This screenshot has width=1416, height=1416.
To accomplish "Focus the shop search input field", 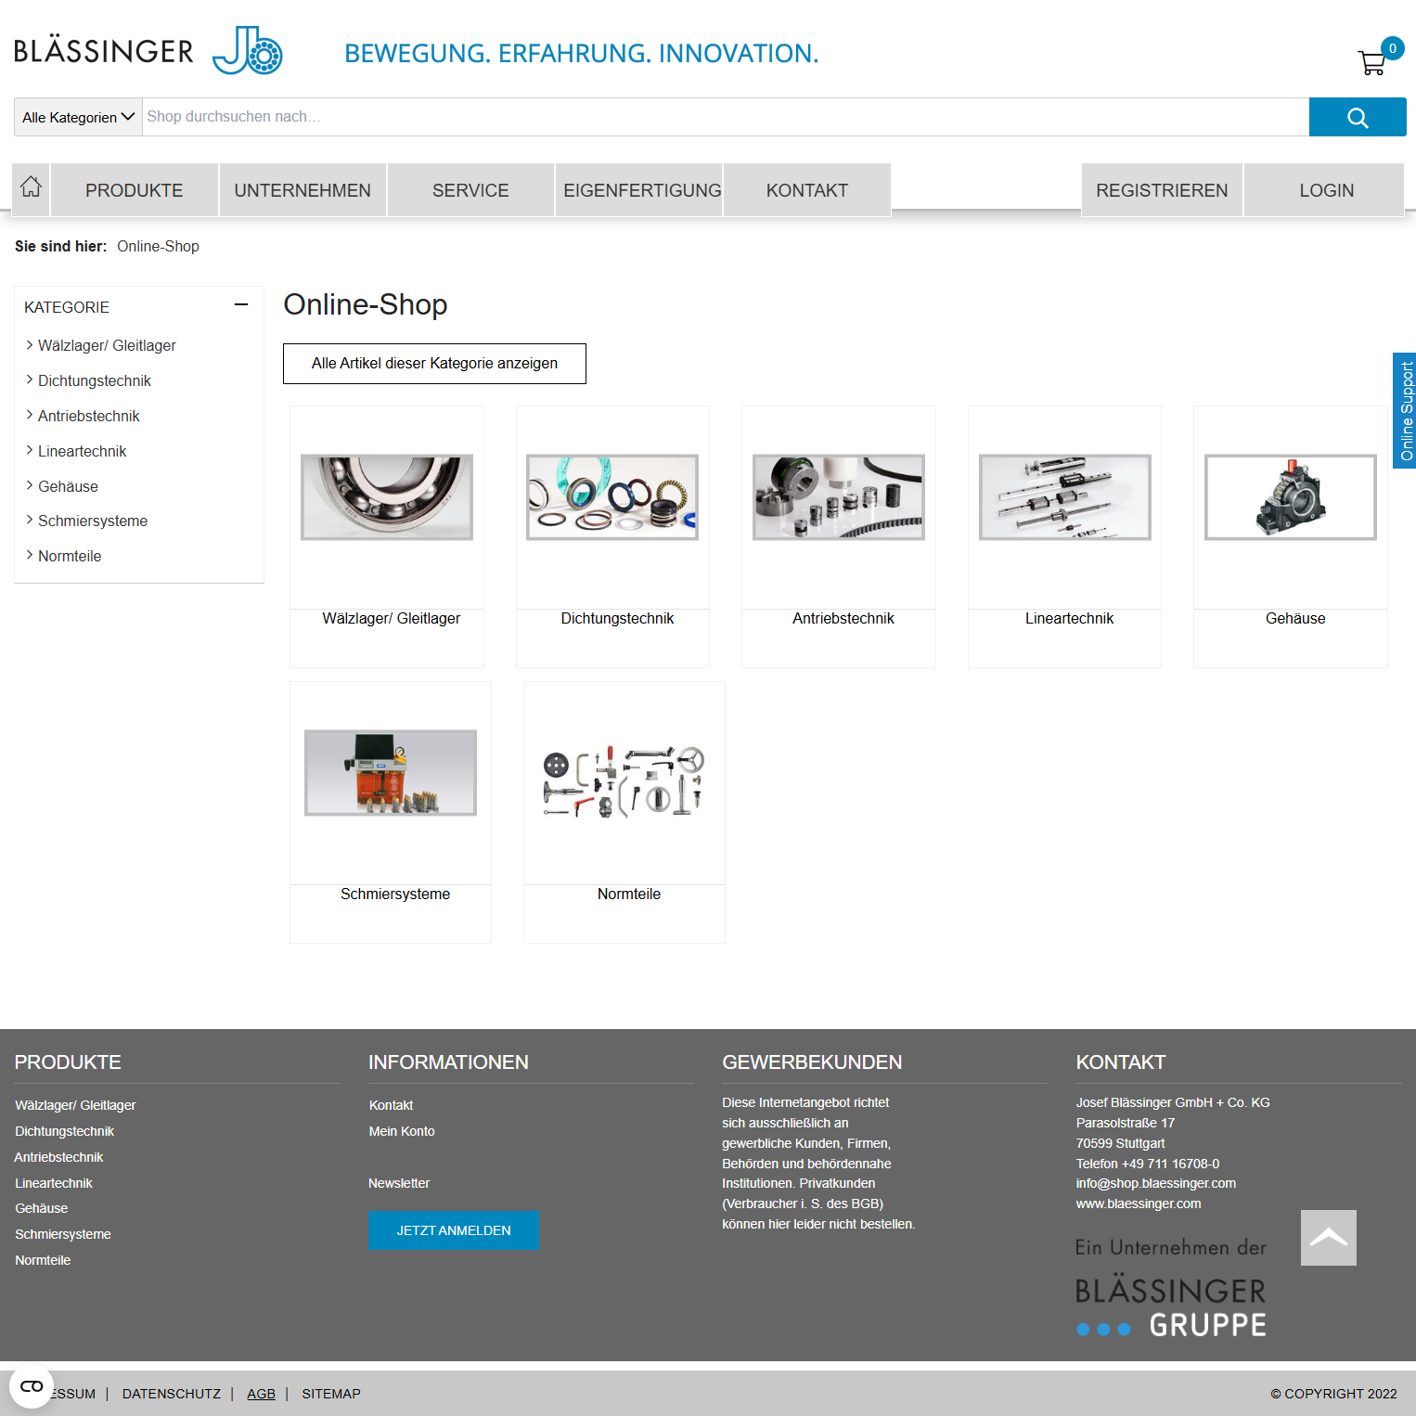I will pyautogui.click(x=724, y=117).
